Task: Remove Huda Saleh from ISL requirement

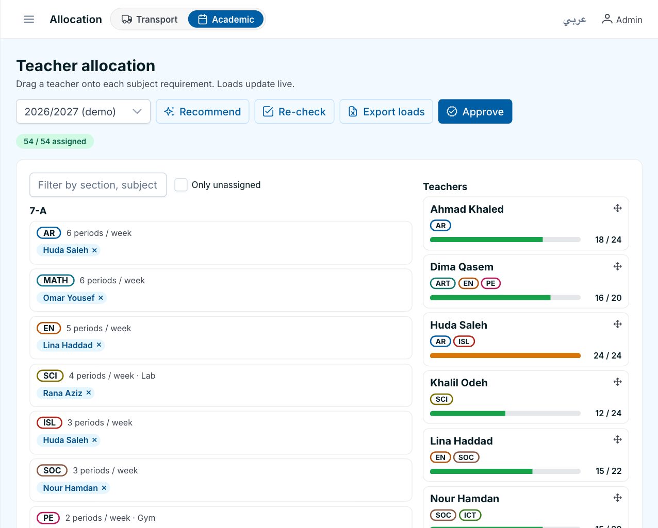Action: click(x=94, y=440)
